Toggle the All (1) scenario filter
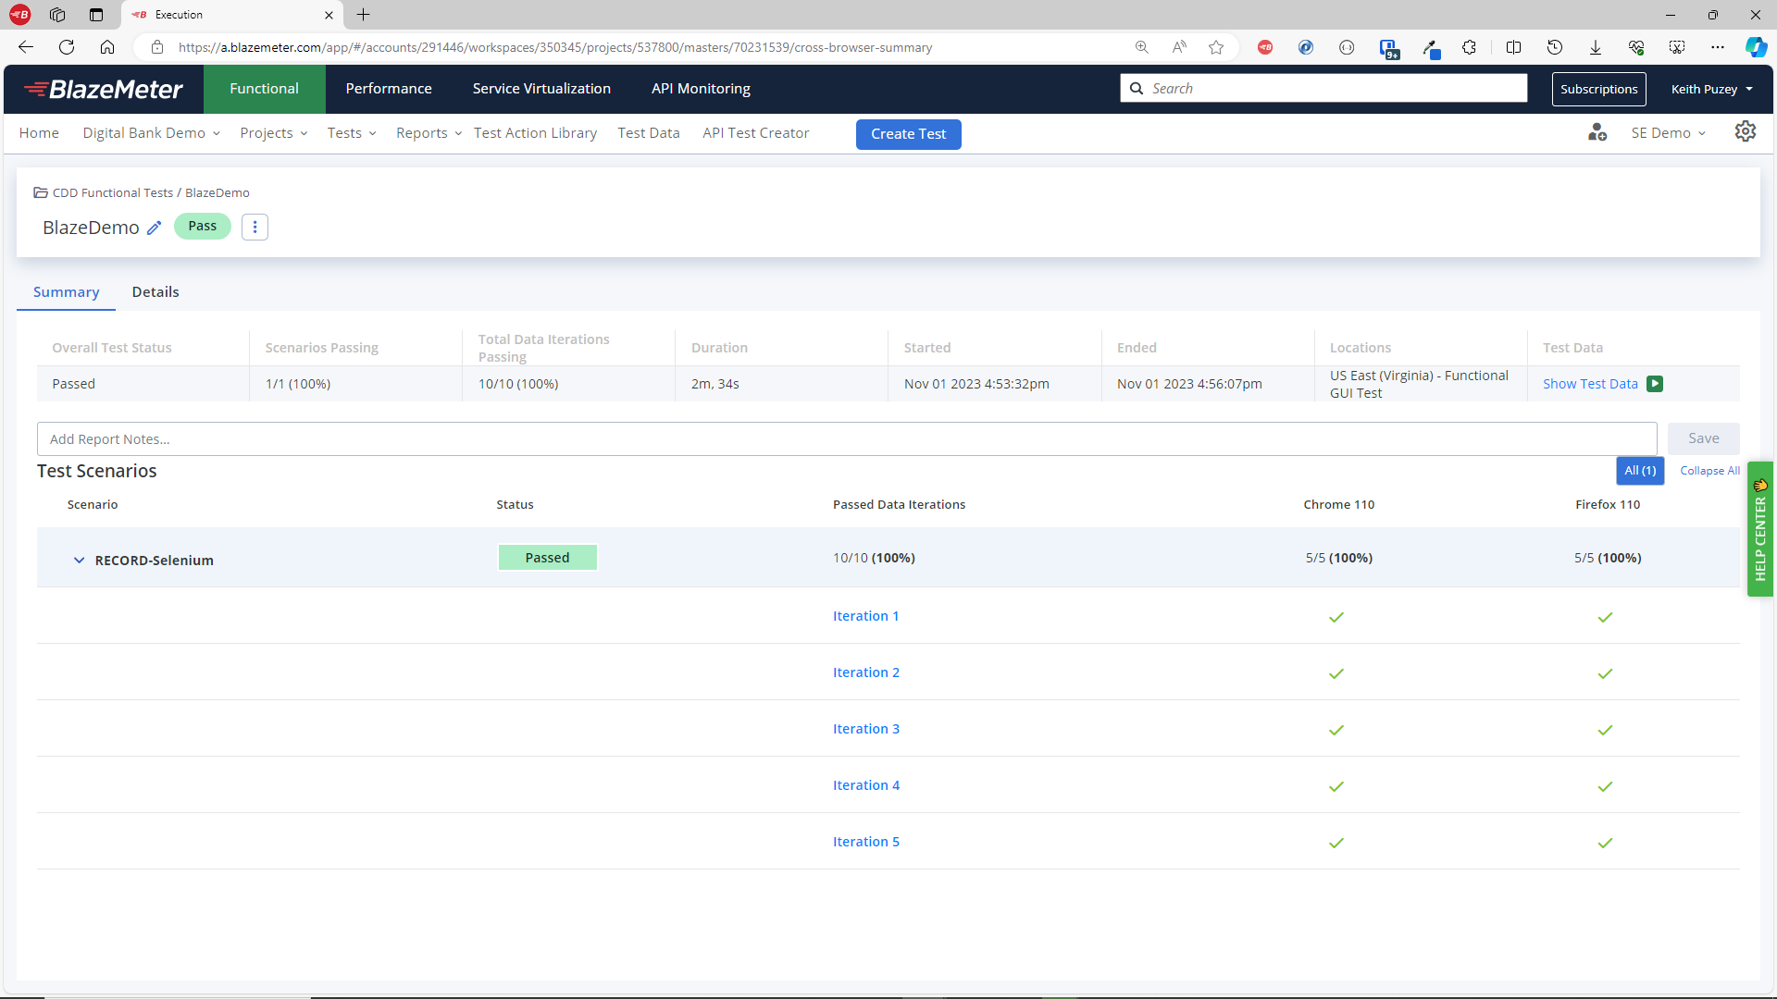Screen dimensions: 1777x999 click(1640, 471)
